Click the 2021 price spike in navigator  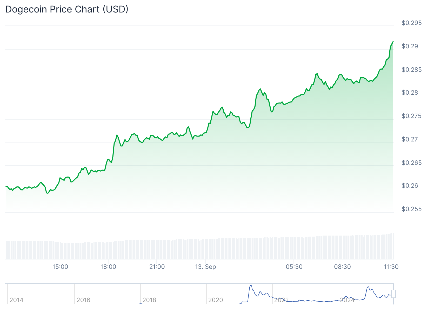(251, 286)
